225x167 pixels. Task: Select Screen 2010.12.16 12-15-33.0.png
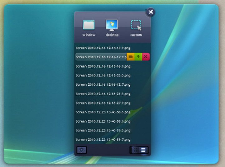tap(103, 75)
